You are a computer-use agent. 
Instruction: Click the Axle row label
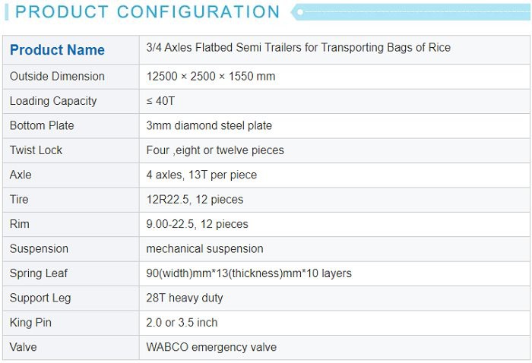click(x=21, y=175)
